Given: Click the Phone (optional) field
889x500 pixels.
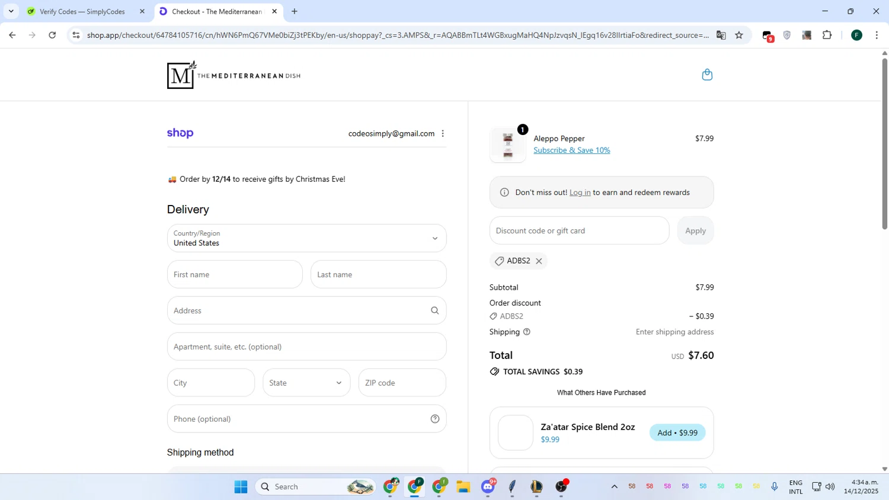Looking at the screenshot, I should pyautogui.click(x=306, y=419).
